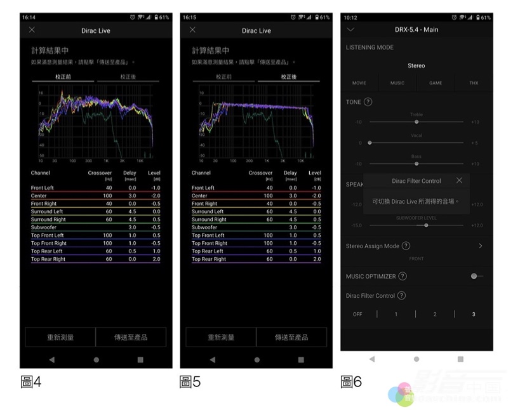Select THX listening mode
Image resolution: width=513 pixels, height=410 pixels.
474,83
